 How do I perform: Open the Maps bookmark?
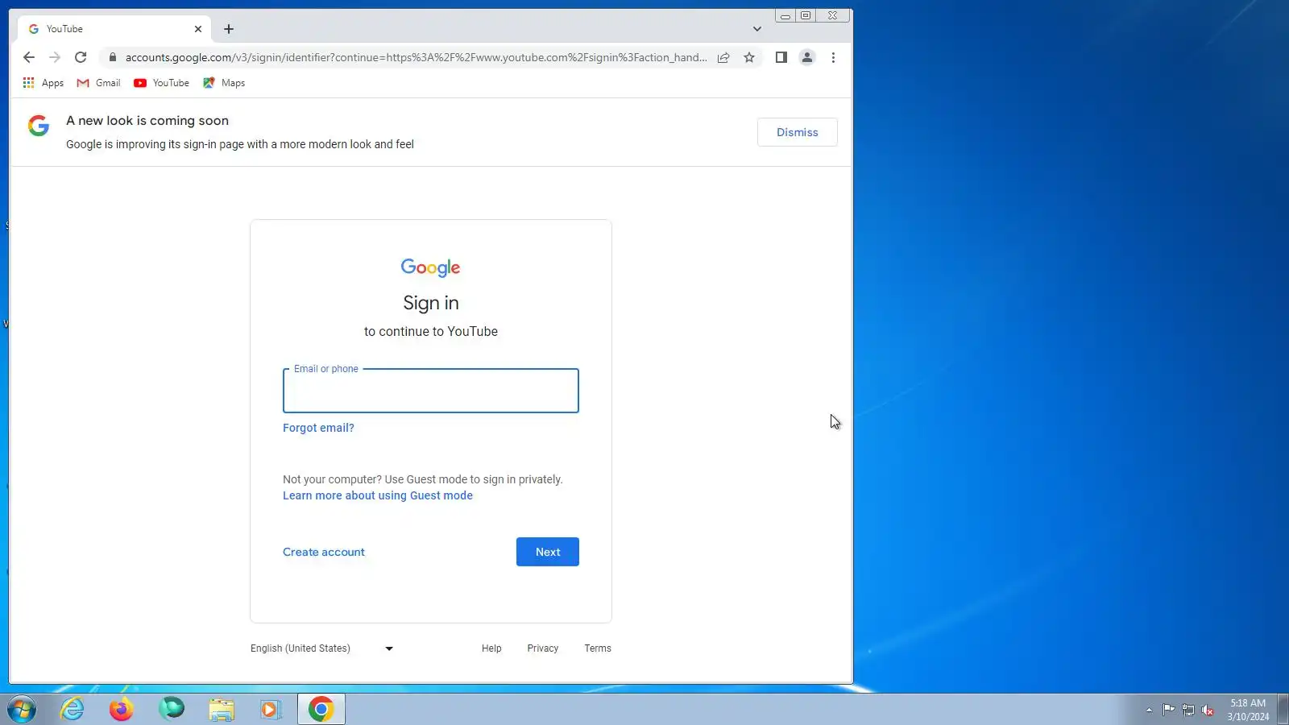224,83
